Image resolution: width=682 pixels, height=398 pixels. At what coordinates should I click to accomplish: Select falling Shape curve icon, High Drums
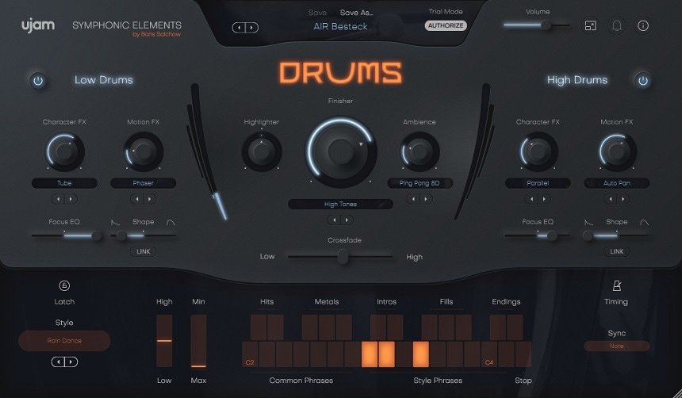[588, 222]
